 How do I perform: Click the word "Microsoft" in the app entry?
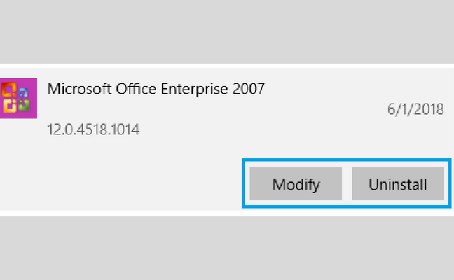point(79,88)
